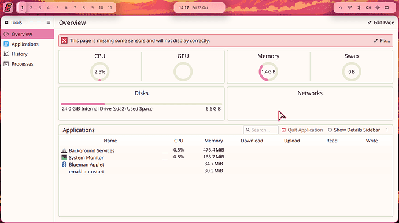Click the 163.7 MiB memory value
Viewport: 399px width, 223px height.
pos(213,157)
